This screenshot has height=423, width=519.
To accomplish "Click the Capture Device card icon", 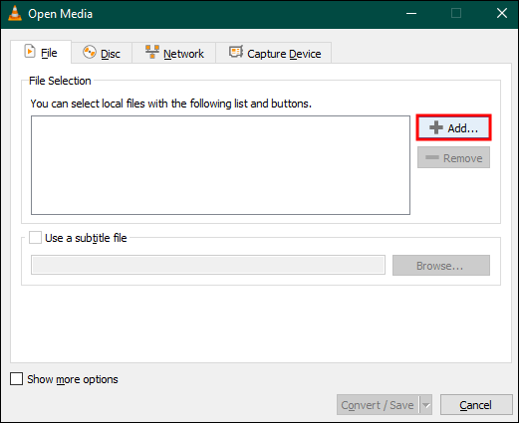I will (236, 52).
